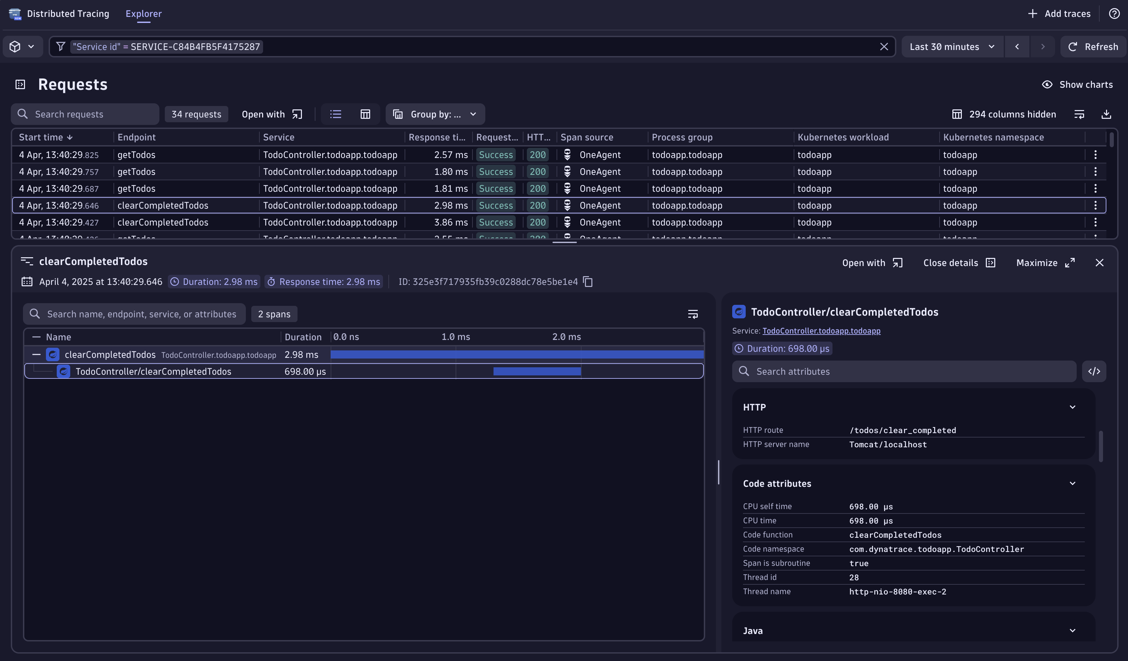Switch to list view icon
Viewport: 1128px width, 661px height.
tap(335, 114)
